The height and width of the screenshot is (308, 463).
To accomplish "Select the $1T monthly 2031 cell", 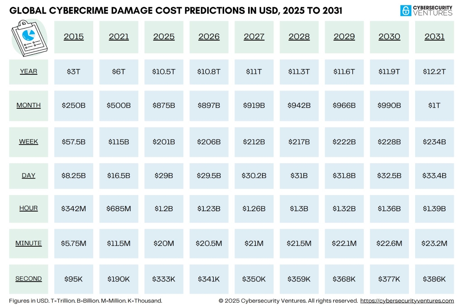I will (434, 106).
